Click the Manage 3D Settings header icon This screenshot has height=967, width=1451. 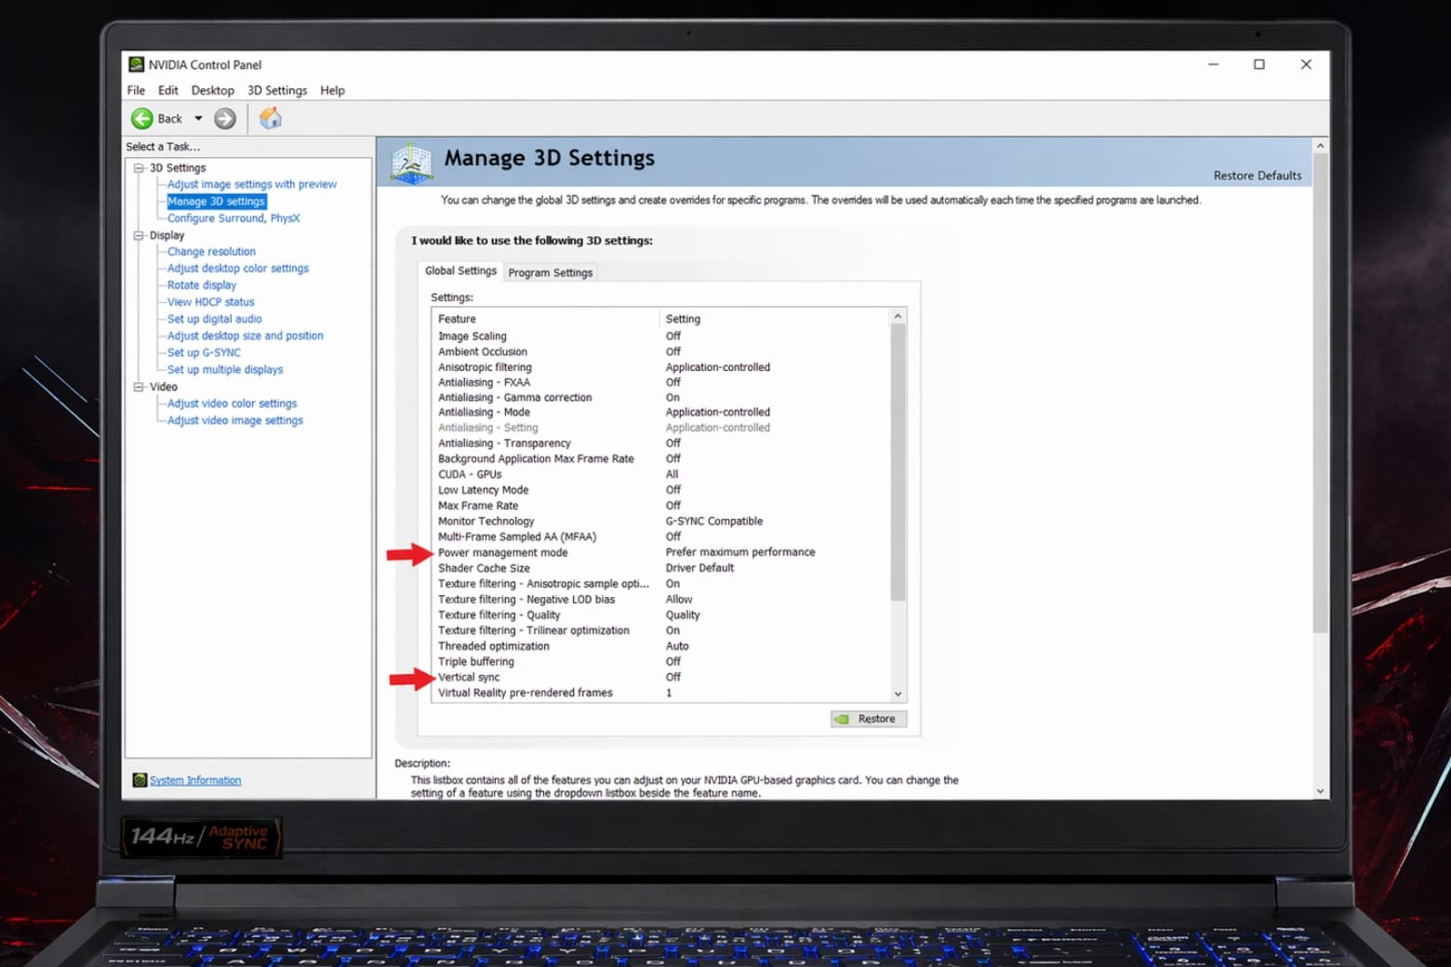tap(411, 163)
